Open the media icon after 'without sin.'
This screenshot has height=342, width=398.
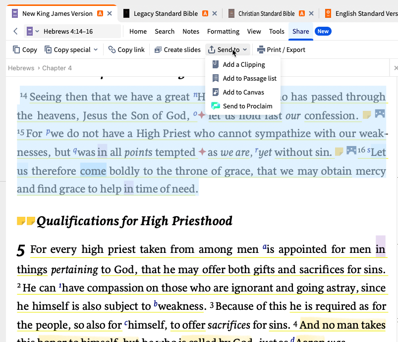click(x=351, y=150)
